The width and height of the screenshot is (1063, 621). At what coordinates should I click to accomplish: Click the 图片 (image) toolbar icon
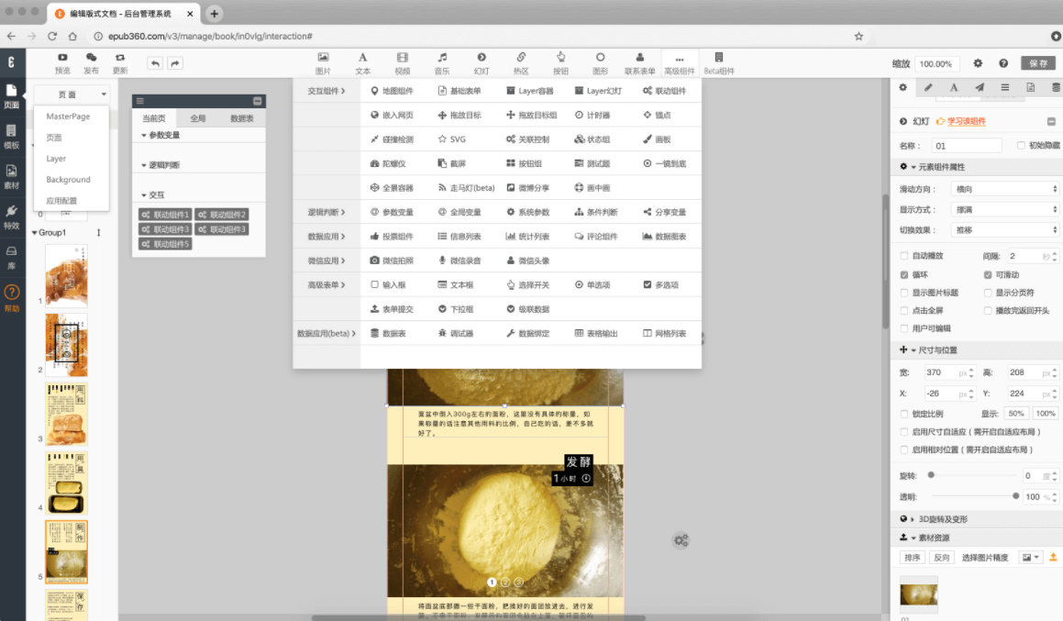(323, 61)
